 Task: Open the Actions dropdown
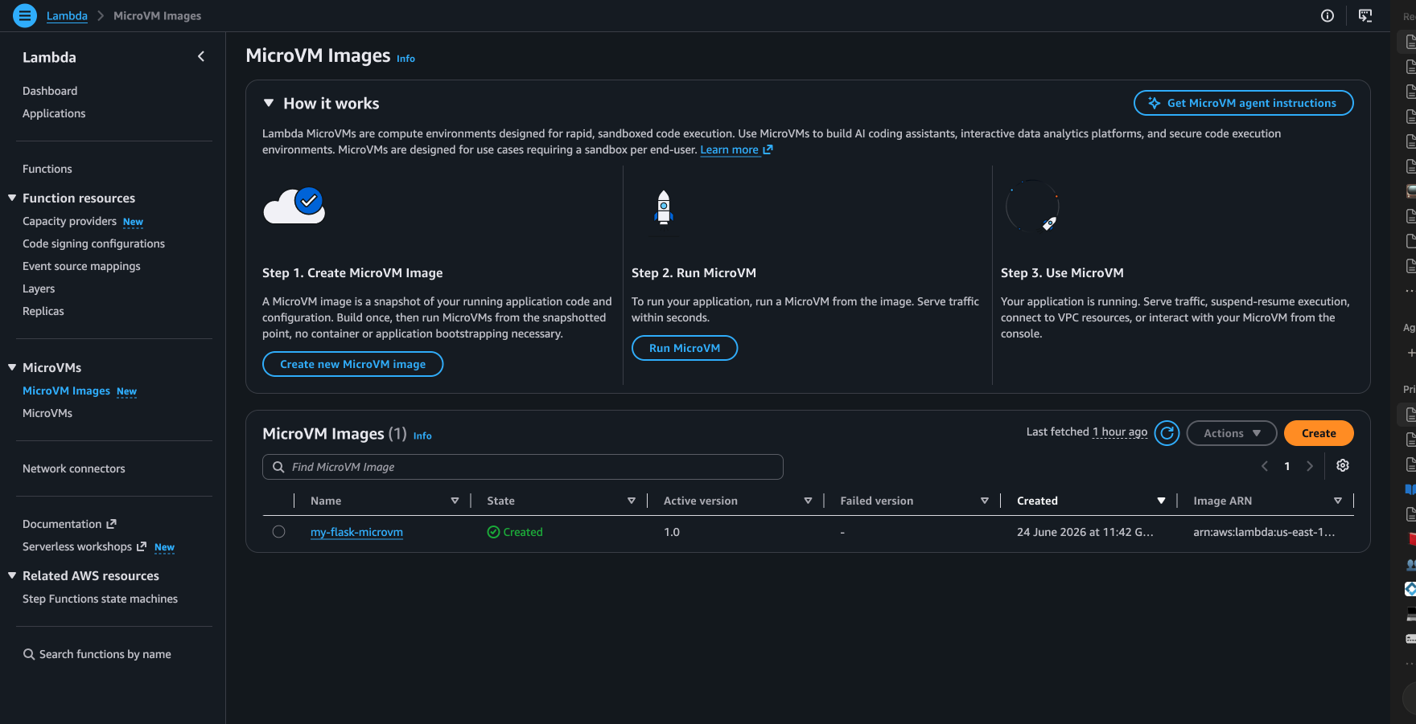pyautogui.click(x=1231, y=433)
